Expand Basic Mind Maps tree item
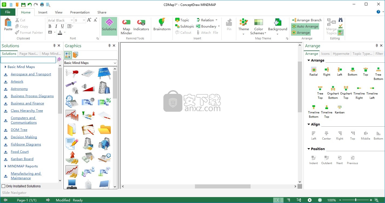The height and width of the screenshot is (203, 385). click(5, 67)
